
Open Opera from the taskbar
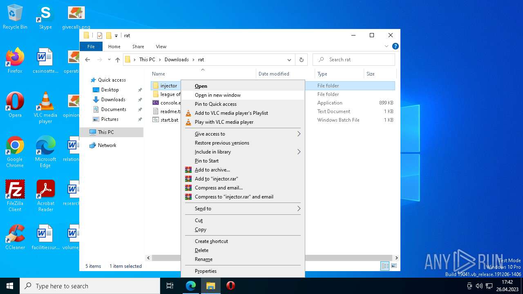(231, 286)
